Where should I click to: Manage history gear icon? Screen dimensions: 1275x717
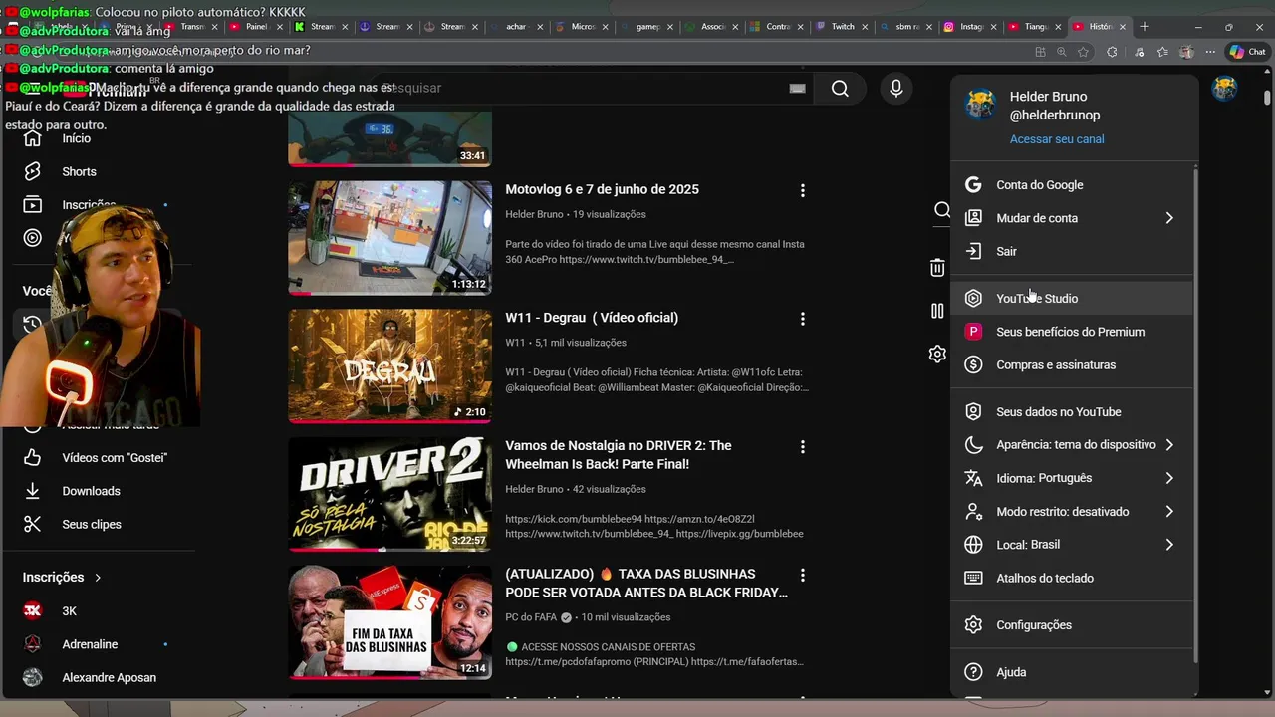click(937, 354)
